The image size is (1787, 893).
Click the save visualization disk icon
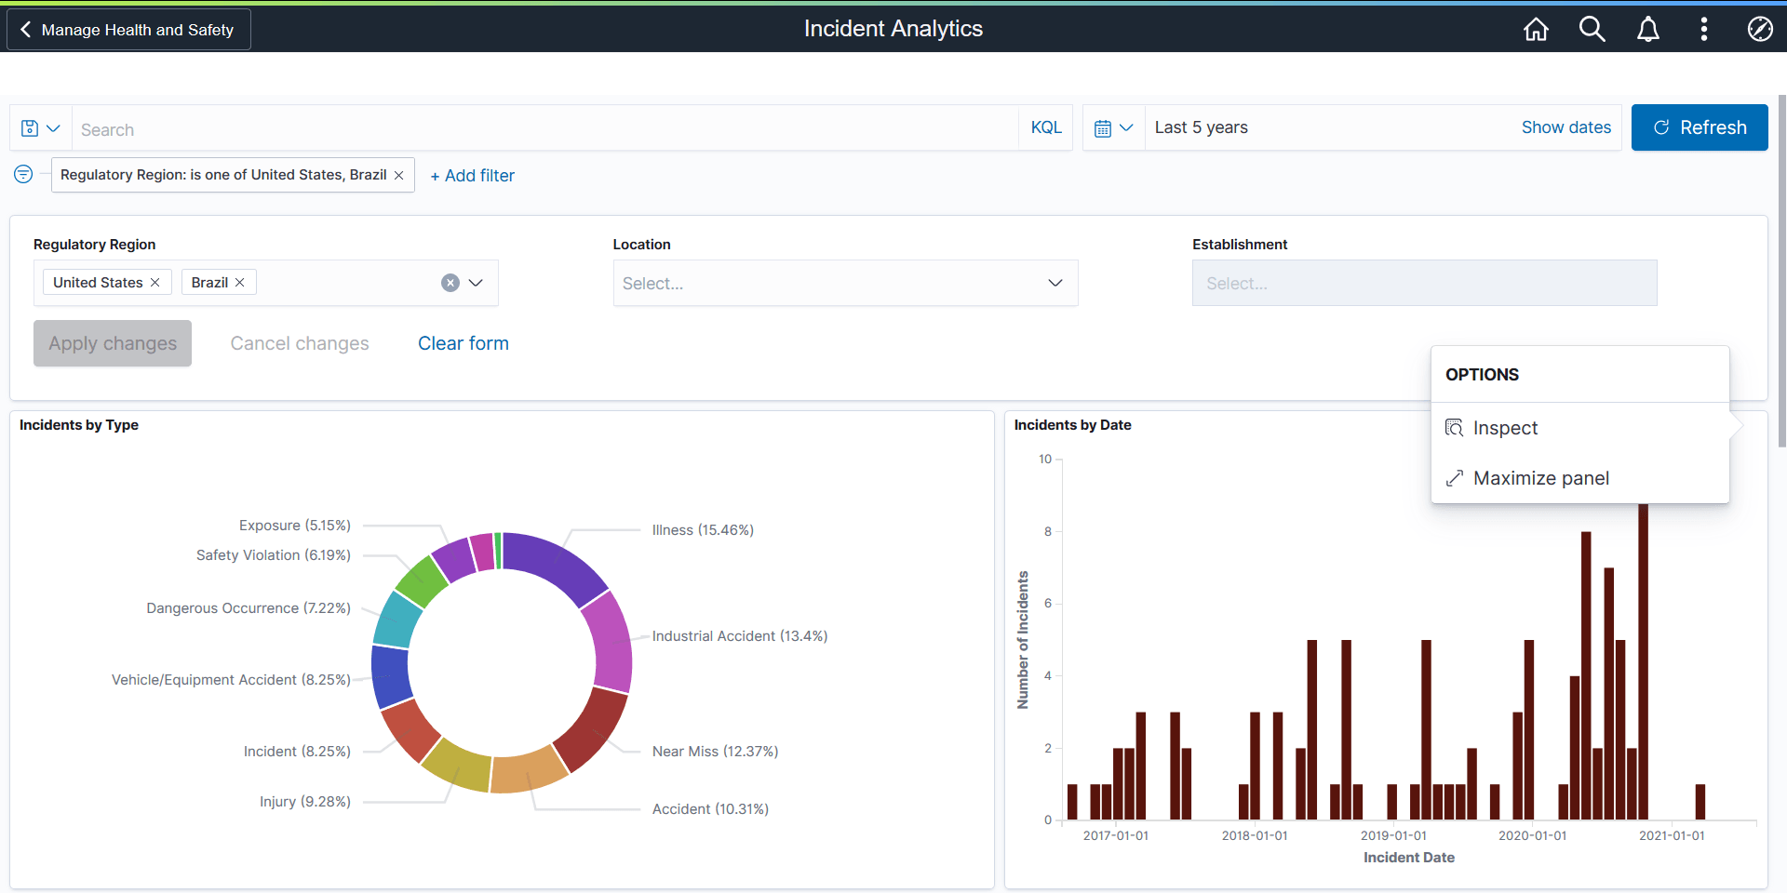29,127
